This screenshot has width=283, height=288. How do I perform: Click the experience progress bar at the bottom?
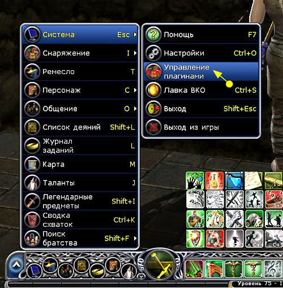click(x=119, y=283)
